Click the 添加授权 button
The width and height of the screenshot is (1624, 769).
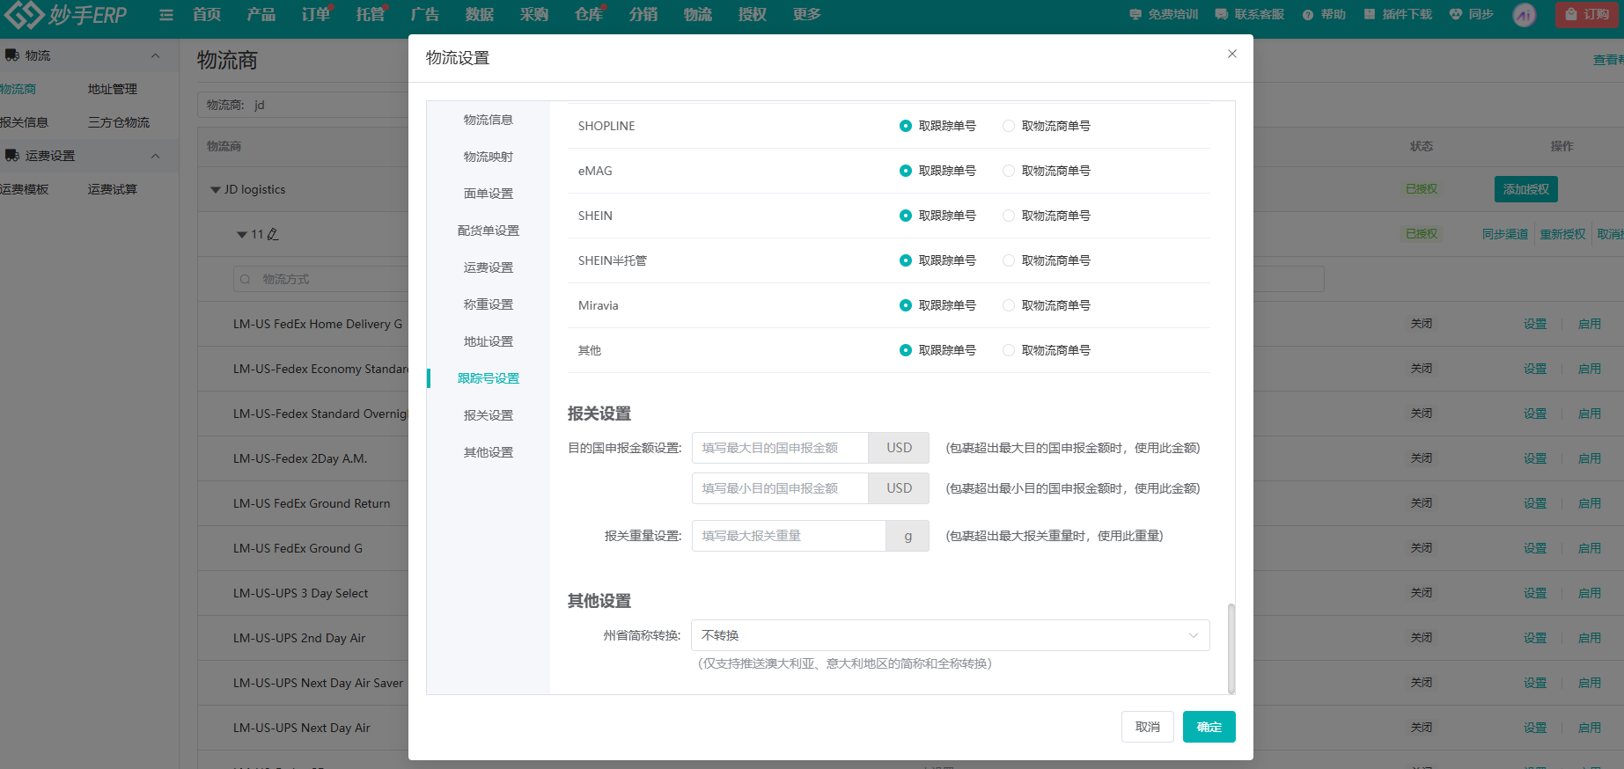coord(1526,189)
